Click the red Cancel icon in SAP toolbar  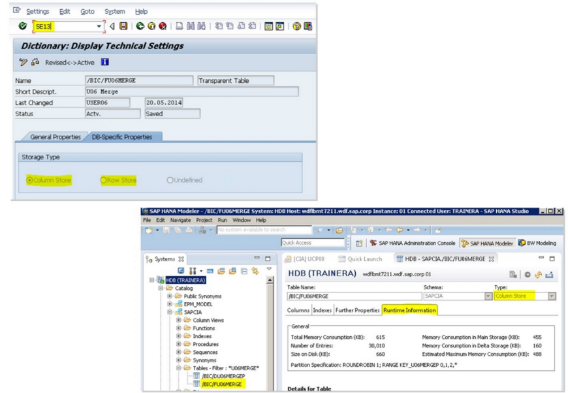coord(163,26)
